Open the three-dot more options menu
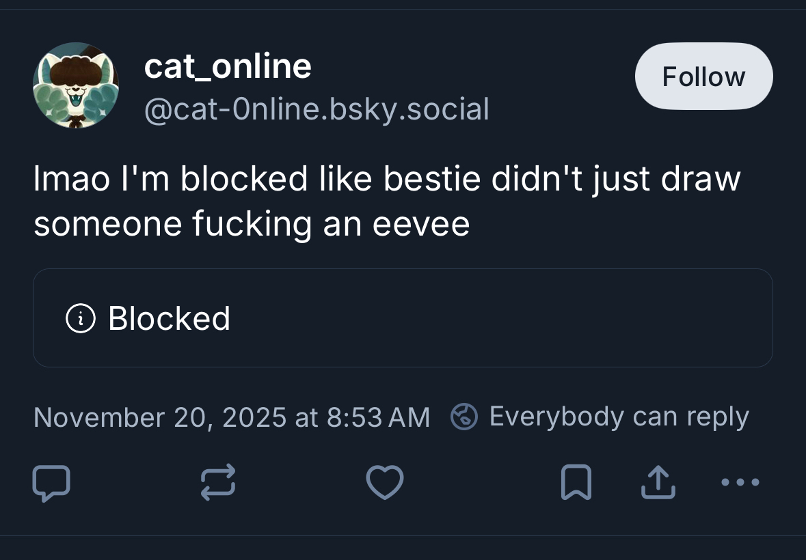Viewport: 806px width, 560px height. coord(740,483)
